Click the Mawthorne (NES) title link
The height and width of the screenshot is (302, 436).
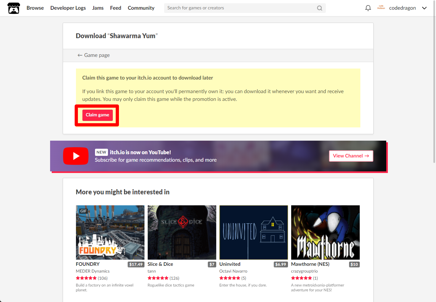point(310,264)
